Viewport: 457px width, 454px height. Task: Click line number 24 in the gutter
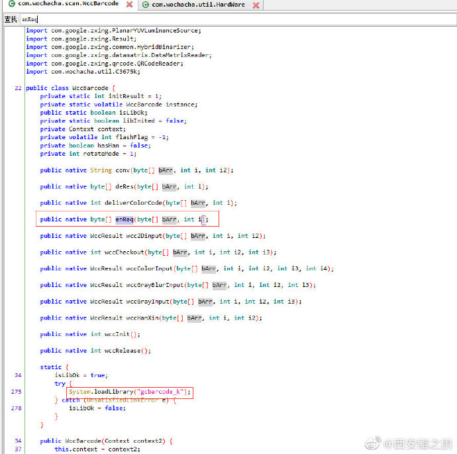[18, 375]
